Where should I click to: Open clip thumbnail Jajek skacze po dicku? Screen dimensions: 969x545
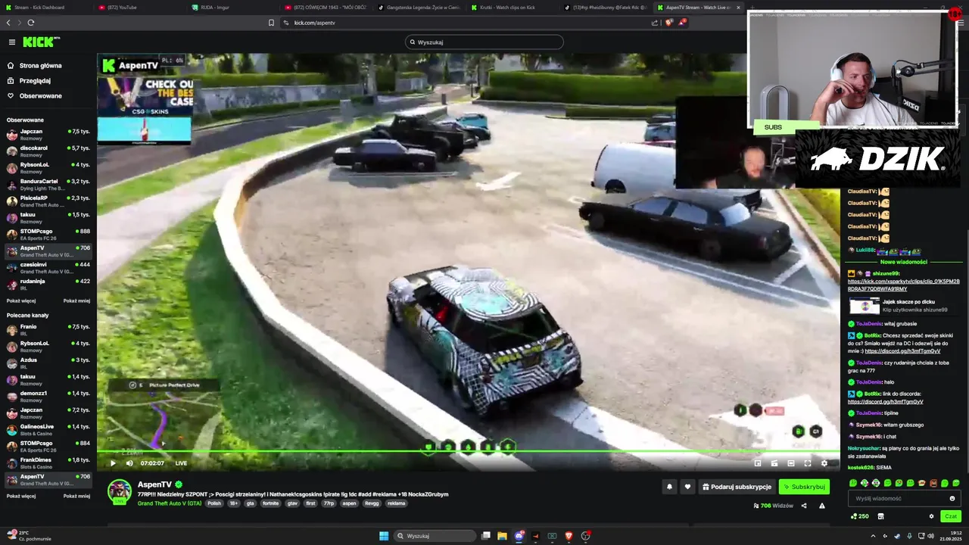coord(864,306)
